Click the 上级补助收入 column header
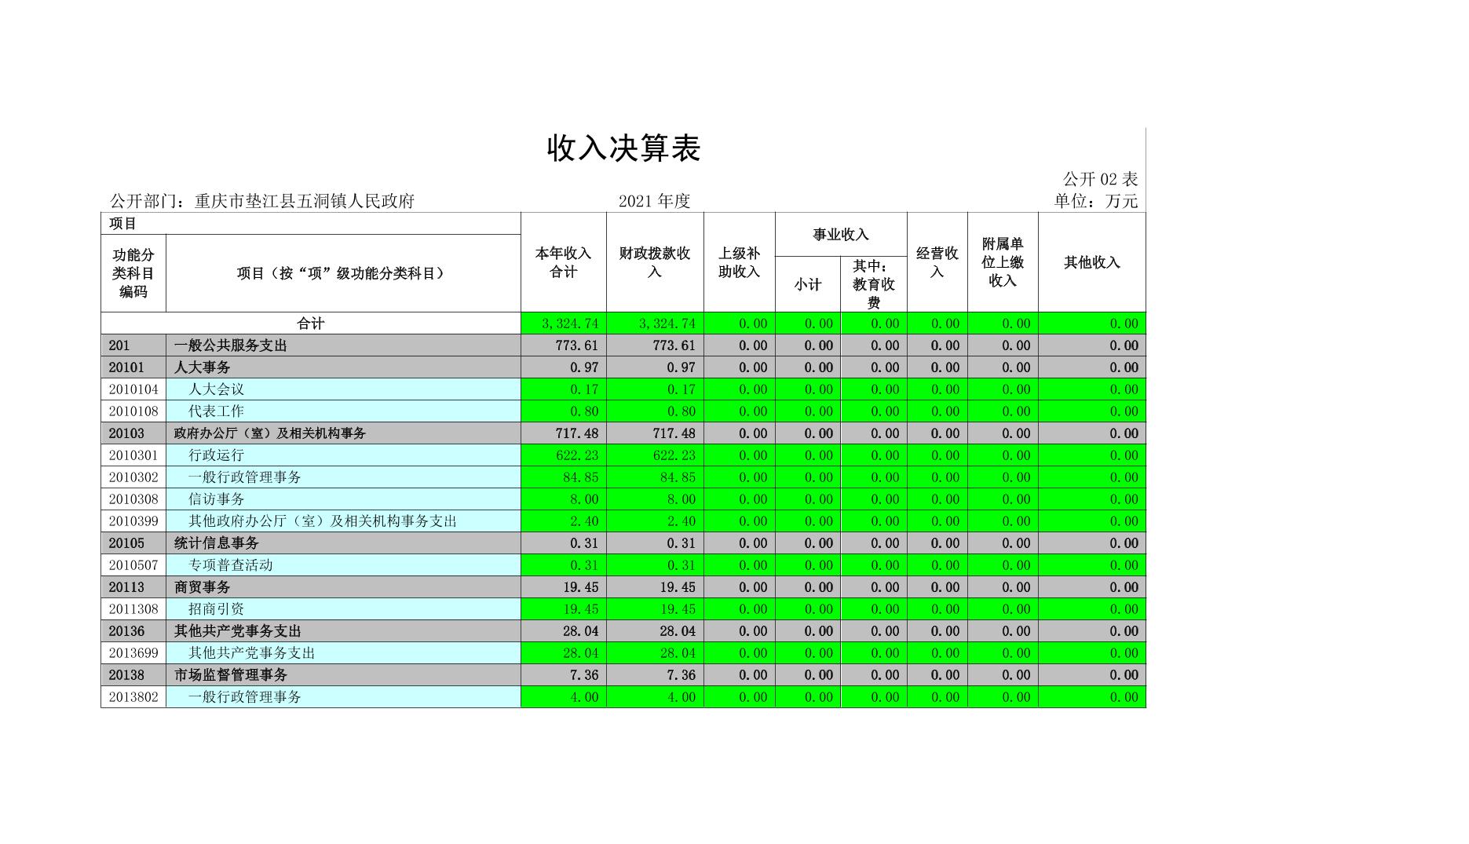Viewport: 1469px width, 844px height. (739, 262)
